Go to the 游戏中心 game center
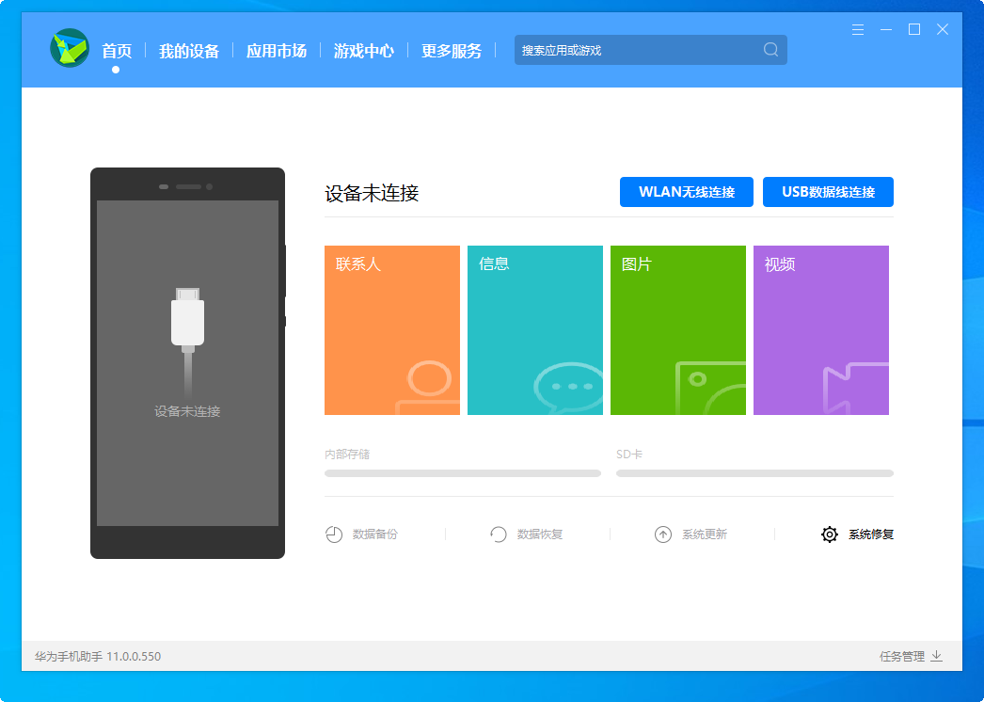 point(362,51)
